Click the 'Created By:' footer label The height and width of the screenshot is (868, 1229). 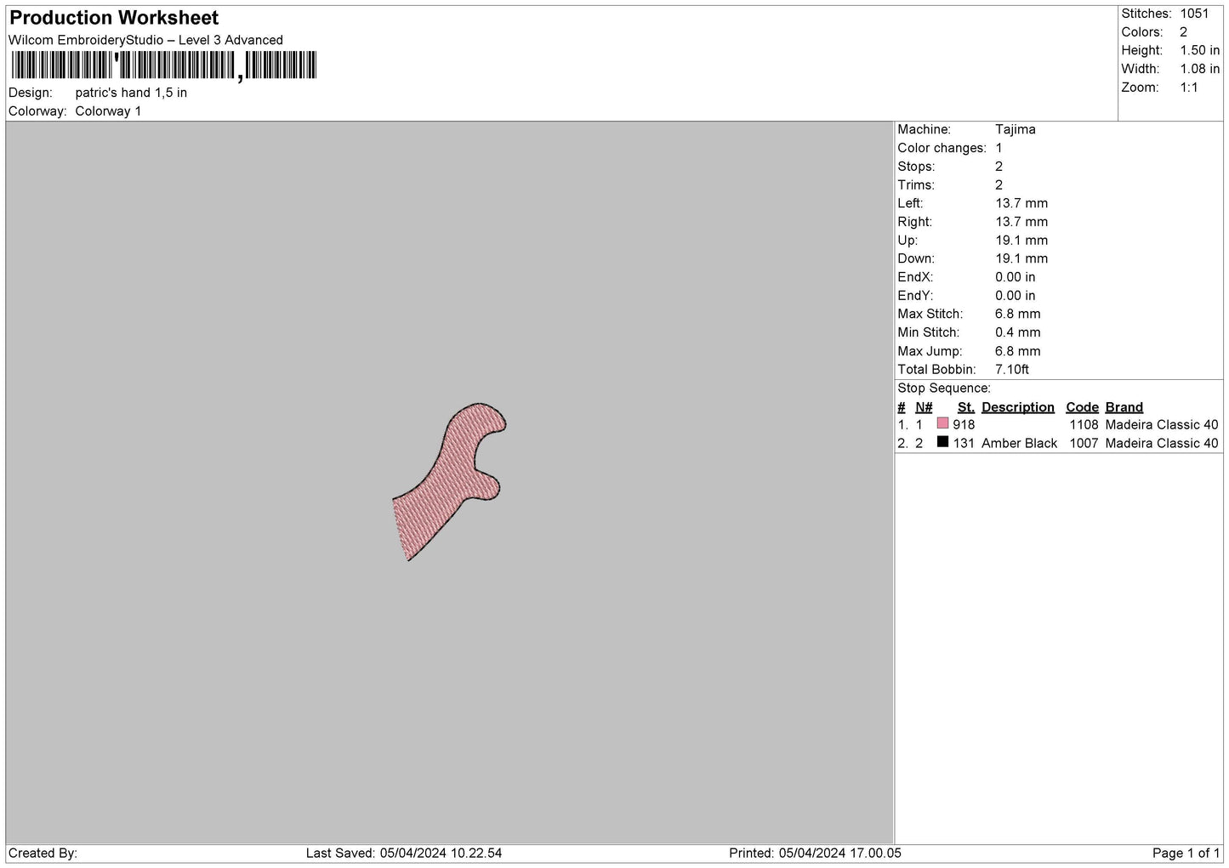[43, 854]
